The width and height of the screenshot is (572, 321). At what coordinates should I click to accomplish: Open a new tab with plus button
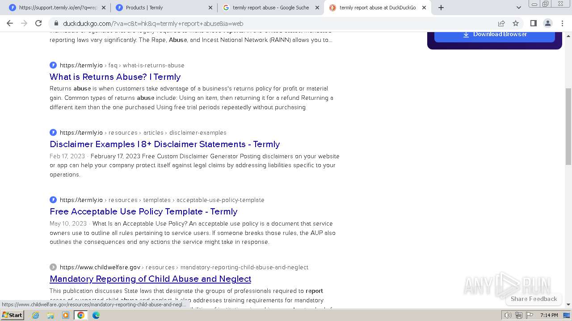pyautogui.click(x=441, y=8)
